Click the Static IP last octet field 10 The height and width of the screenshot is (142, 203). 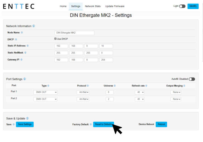(106, 46)
